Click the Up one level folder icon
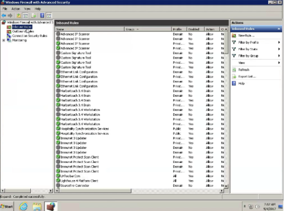 tap(19, 16)
